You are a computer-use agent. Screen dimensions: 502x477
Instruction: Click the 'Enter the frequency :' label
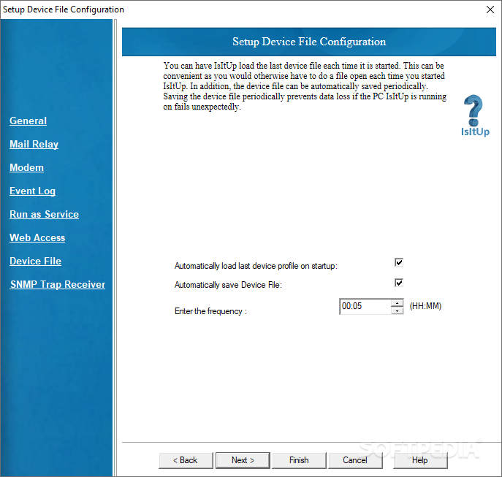(210, 311)
